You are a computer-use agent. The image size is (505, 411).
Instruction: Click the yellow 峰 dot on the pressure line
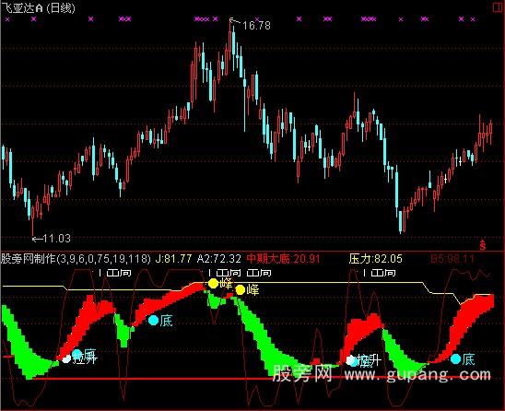pos(213,284)
